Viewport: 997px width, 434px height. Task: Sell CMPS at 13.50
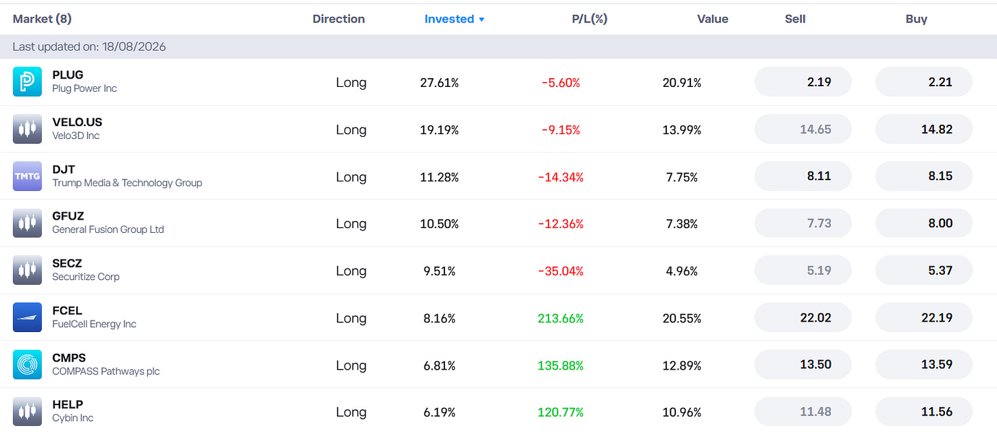[x=803, y=365]
